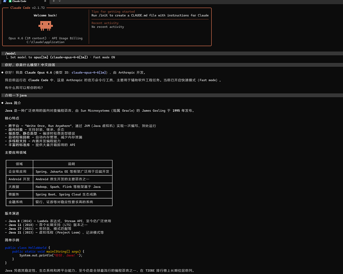Screen dimensions: 343x274
Task: Click the path C:\Claude\application
Action: [46, 42]
